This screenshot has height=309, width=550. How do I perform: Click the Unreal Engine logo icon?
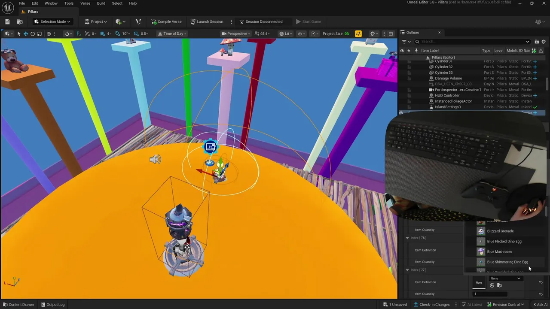tap(8, 7)
